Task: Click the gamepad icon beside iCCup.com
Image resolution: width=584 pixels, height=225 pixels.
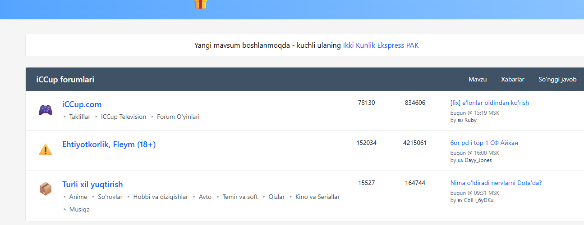Action: tap(45, 110)
